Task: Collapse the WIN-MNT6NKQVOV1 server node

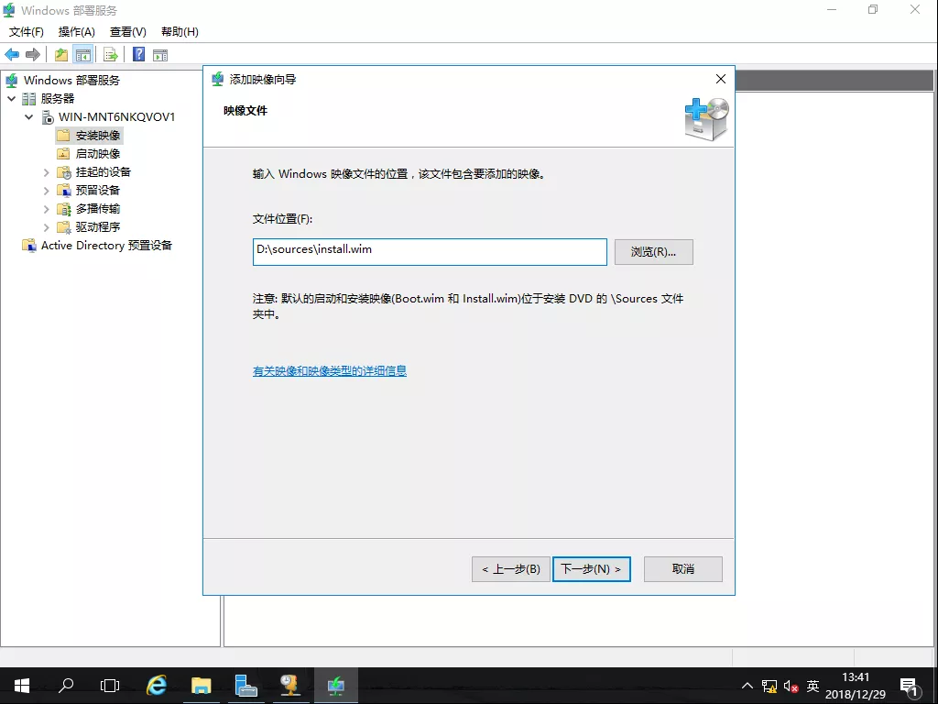Action: coord(29,116)
